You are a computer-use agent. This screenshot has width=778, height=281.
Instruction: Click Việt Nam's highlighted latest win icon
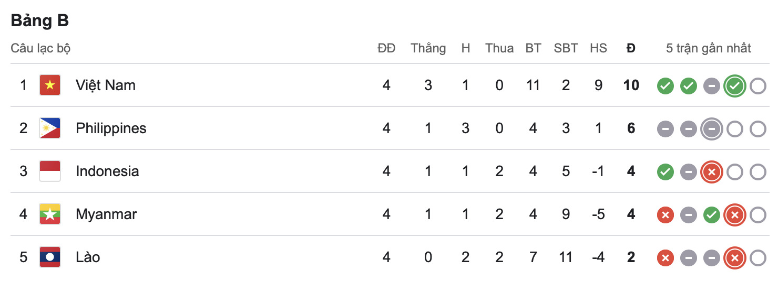pyautogui.click(x=734, y=86)
